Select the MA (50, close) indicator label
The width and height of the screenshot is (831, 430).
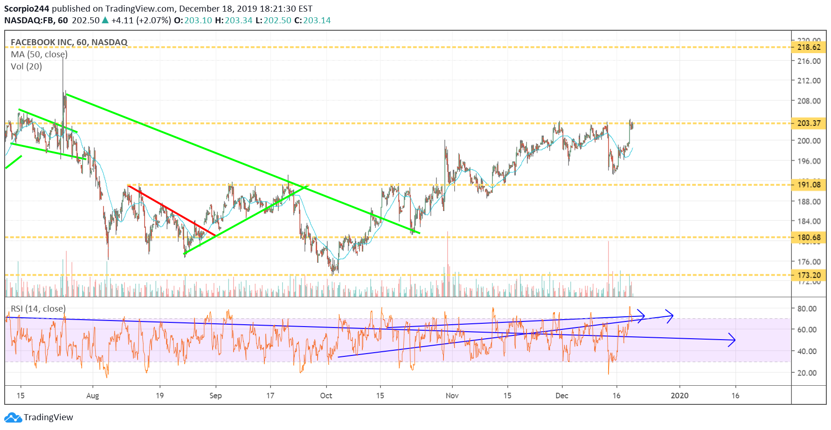tap(39, 55)
